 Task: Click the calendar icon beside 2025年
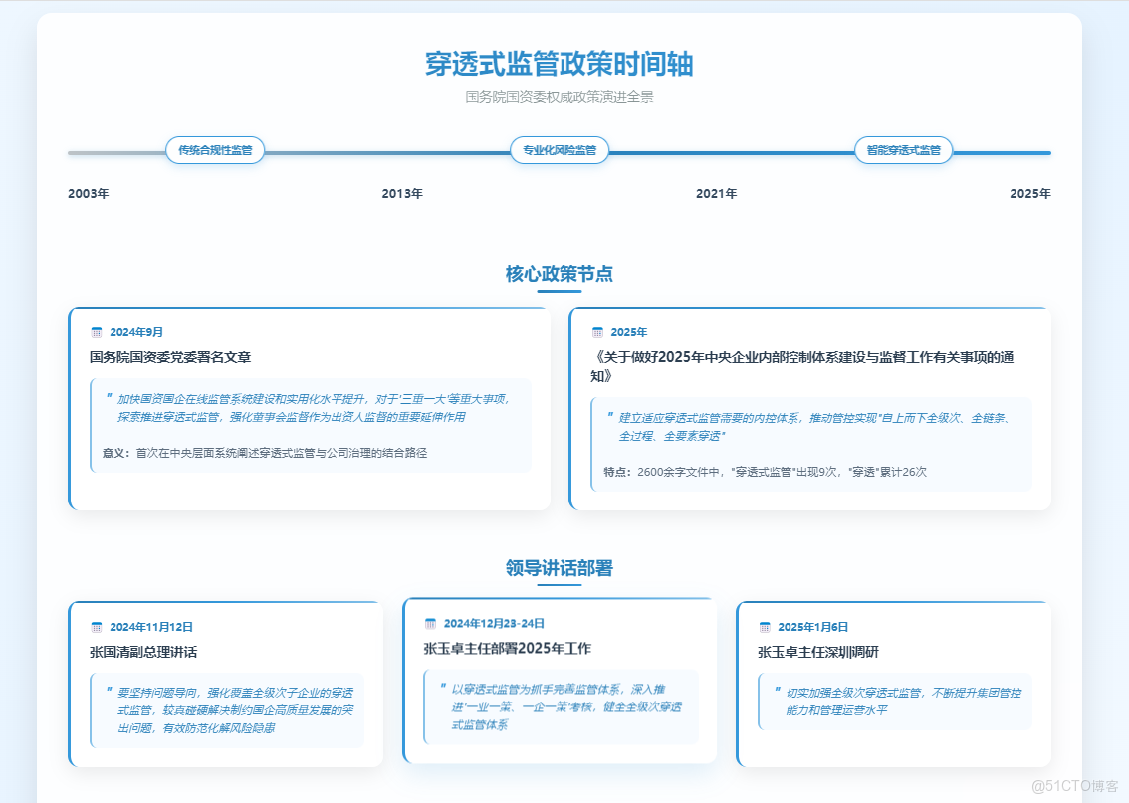[x=598, y=332]
